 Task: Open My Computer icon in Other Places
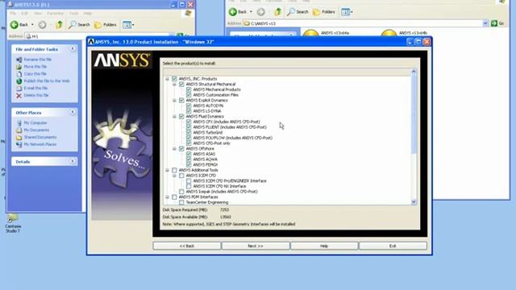click(19, 123)
